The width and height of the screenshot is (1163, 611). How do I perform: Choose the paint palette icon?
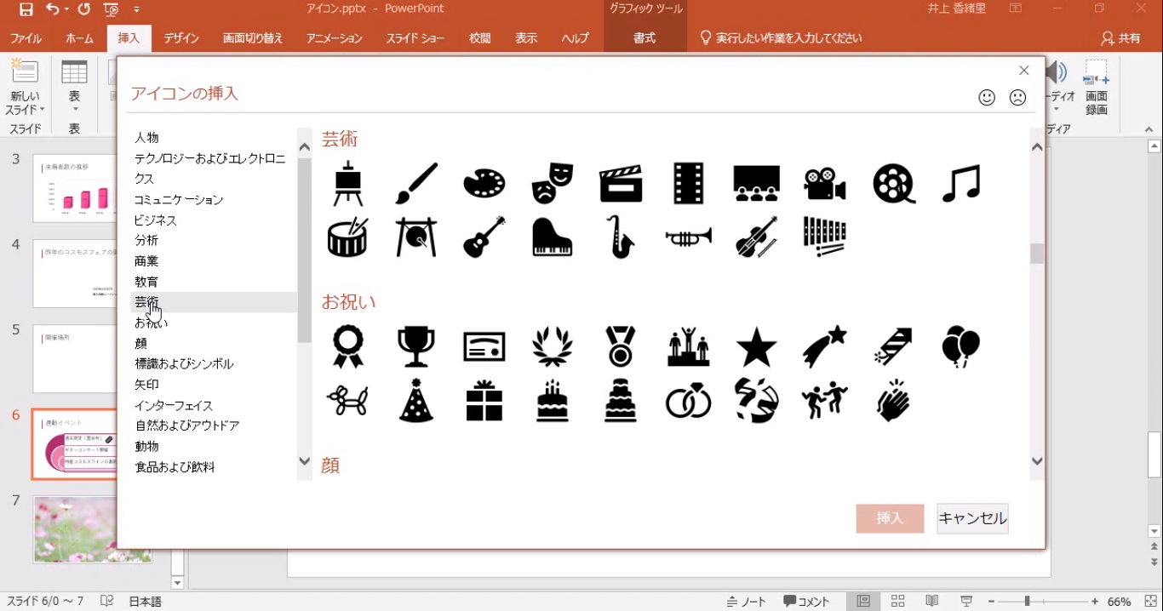point(484,183)
